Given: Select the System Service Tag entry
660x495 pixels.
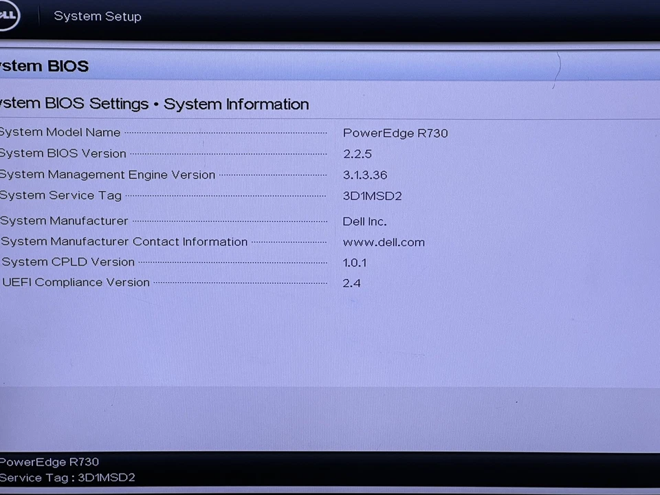Looking at the screenshot, I should (x=60, y=195).
